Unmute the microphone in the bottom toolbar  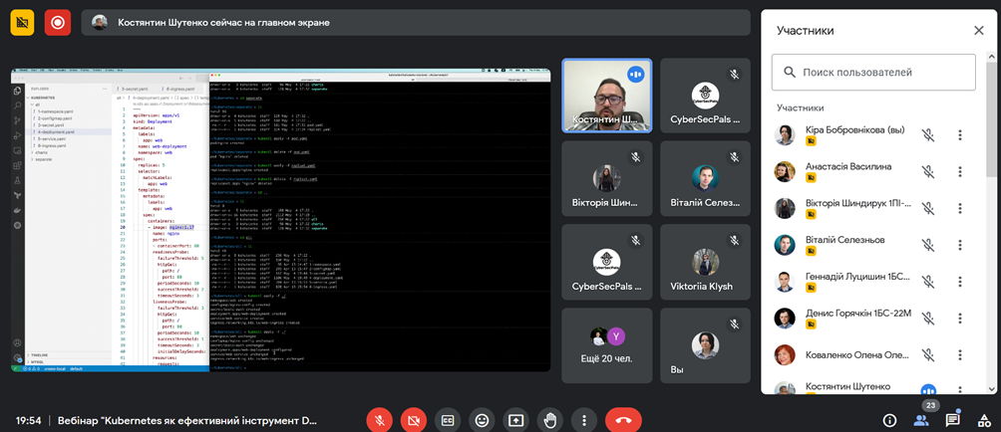(x=379, y=420)
